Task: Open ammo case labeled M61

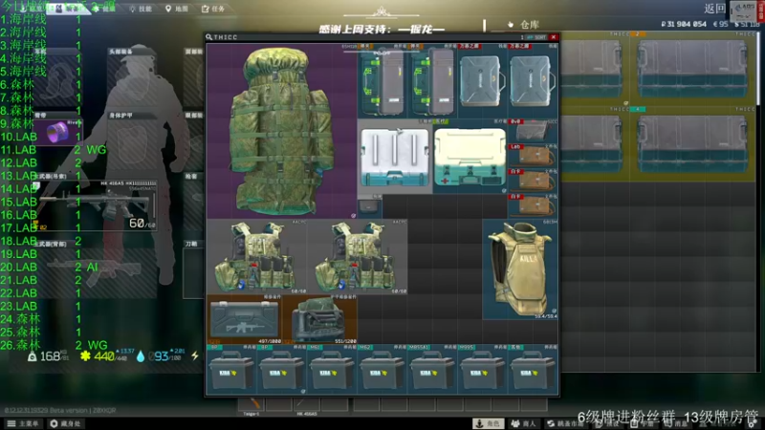Action: [x=332, y=370]
